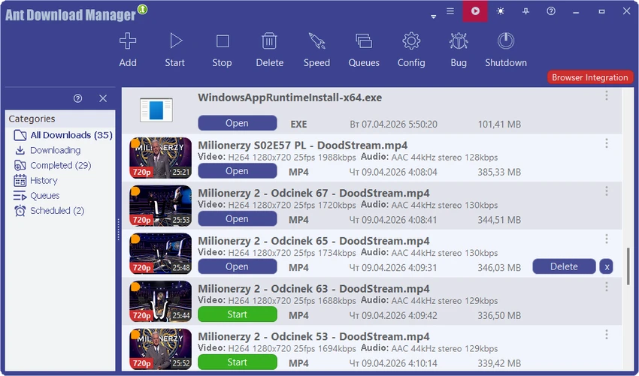
Task: Close the categories side panel
Action: (x=103, y=98)
